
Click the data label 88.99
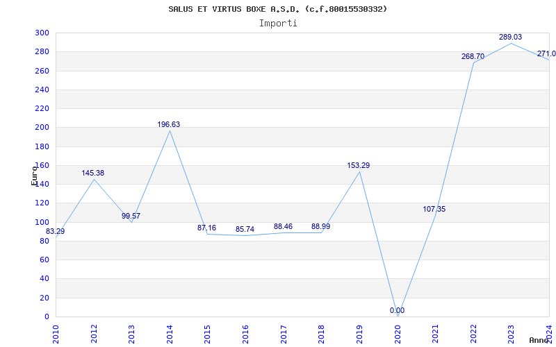pyautogui.click(x=320, y=227)
